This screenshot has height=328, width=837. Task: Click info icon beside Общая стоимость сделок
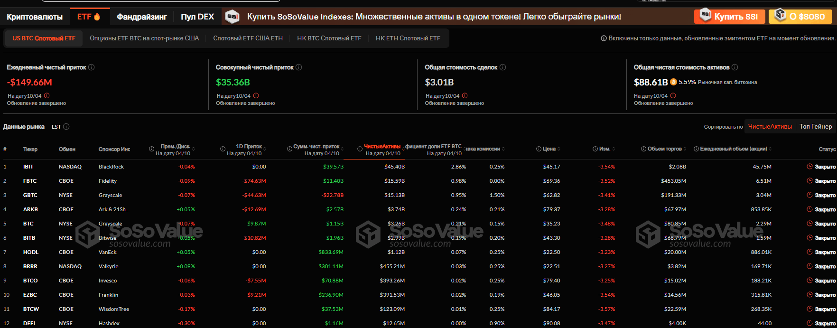point(503,67)
